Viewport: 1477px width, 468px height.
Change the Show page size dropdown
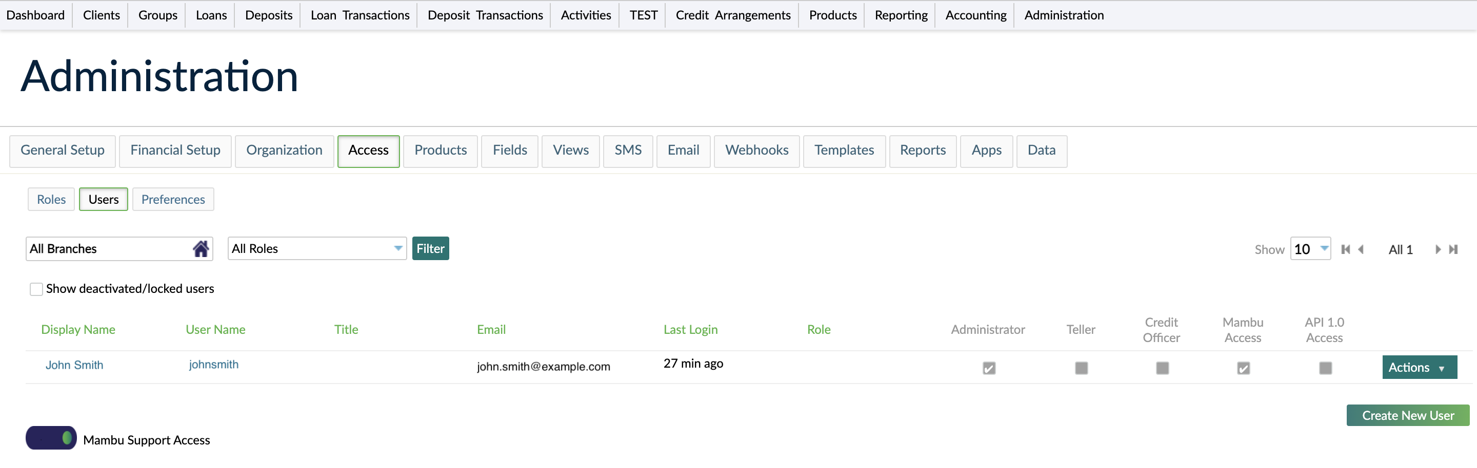(1311, 248)
